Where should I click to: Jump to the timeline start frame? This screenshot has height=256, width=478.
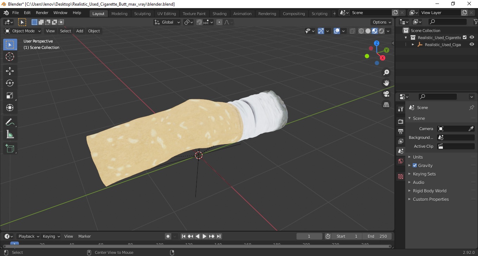(x=183, y=236)
